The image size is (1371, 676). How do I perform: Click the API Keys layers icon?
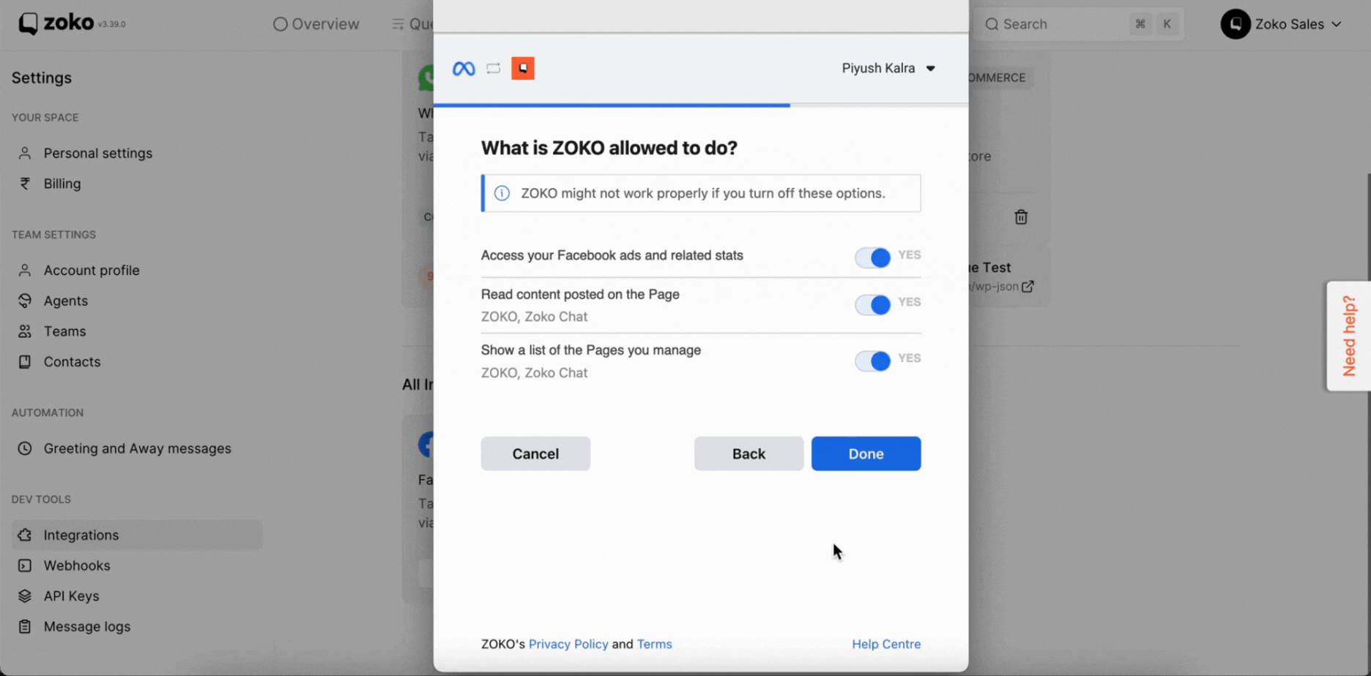[25, 596]
